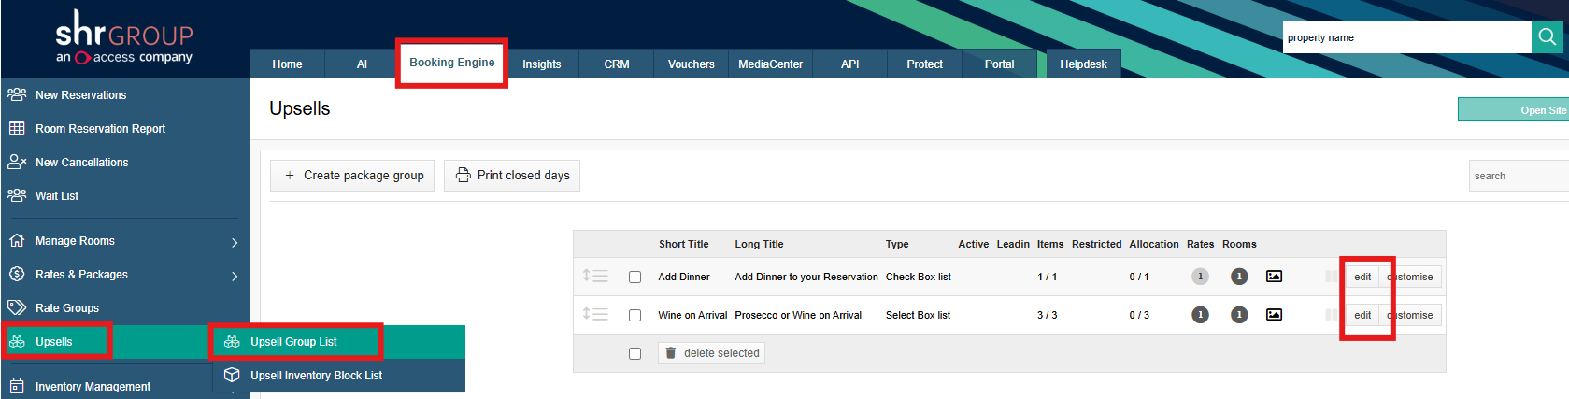Click the plus icon on Create package group
This screenshot has width=1569, height=399.
pos(290,175)
